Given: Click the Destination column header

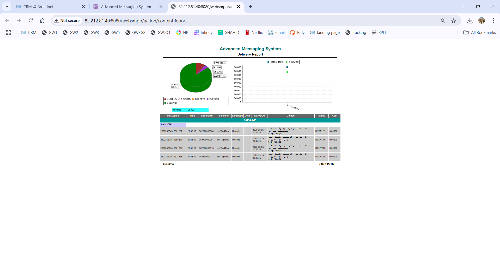Looking at the screenshot, I should [x=207, y=116].
